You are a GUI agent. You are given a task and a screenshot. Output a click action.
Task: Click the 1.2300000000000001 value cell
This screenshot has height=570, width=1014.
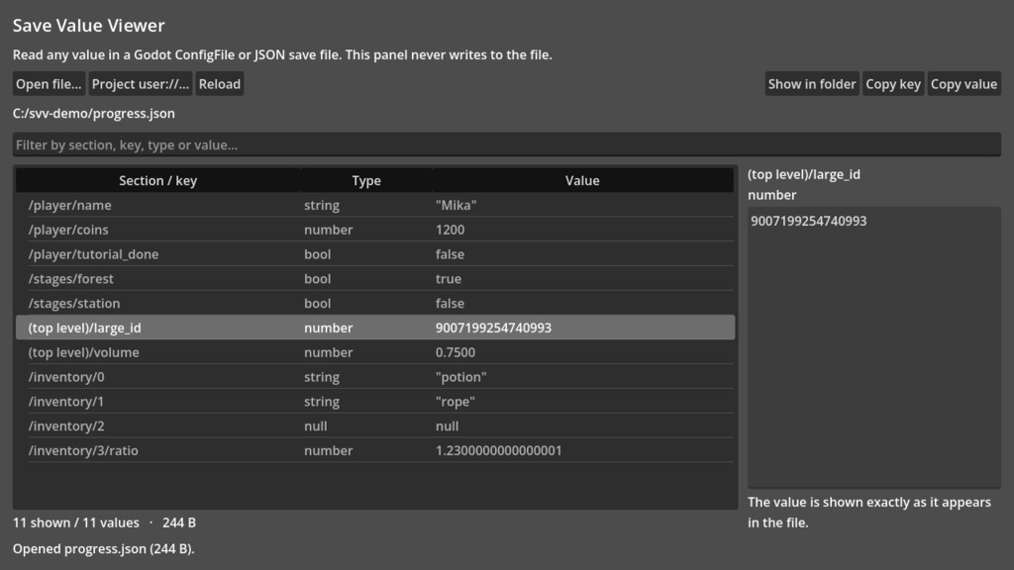pyautogui.click(x=499, y=450)
